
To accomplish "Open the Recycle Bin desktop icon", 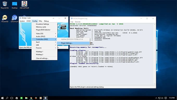I will click(x=5, y=5).
